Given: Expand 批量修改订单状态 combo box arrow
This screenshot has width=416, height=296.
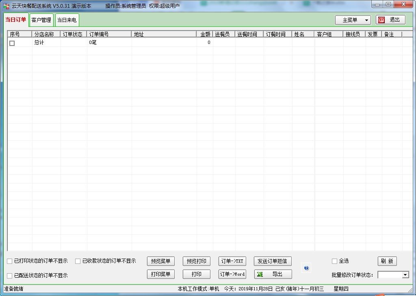Looking at the screenshot, I should [405, 275].
